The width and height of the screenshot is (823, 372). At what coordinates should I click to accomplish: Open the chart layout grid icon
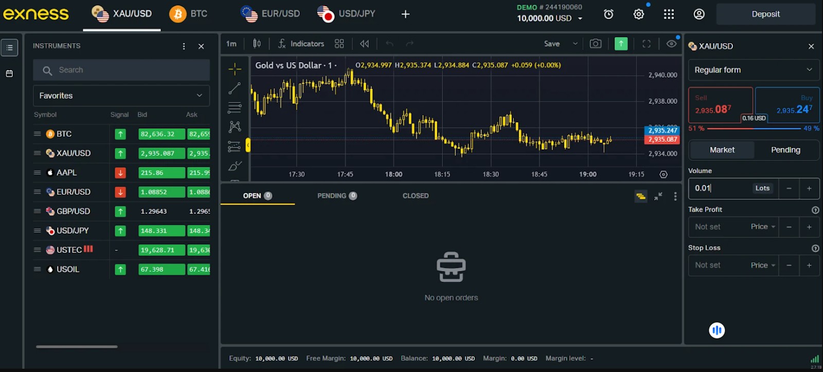point(339,44)
